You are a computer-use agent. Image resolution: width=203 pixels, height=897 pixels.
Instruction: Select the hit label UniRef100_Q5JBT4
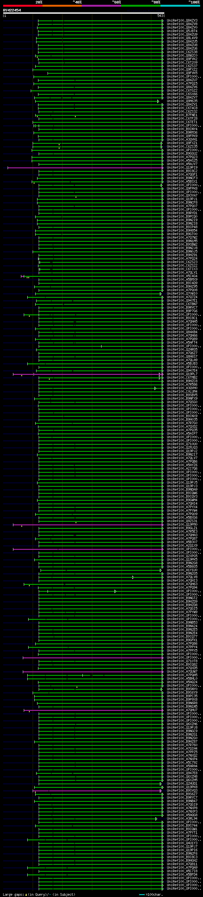coord(182,31)
